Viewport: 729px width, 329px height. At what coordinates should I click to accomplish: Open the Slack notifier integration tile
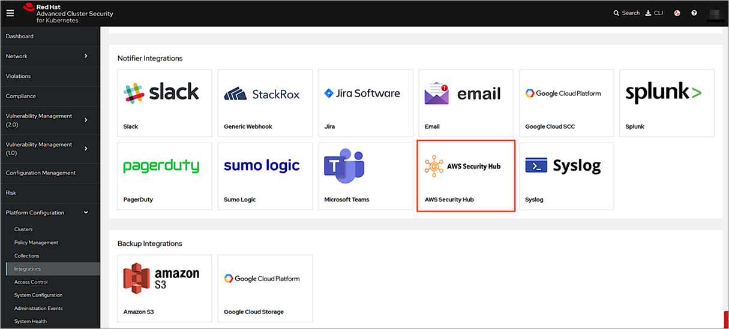coord(164,103)
